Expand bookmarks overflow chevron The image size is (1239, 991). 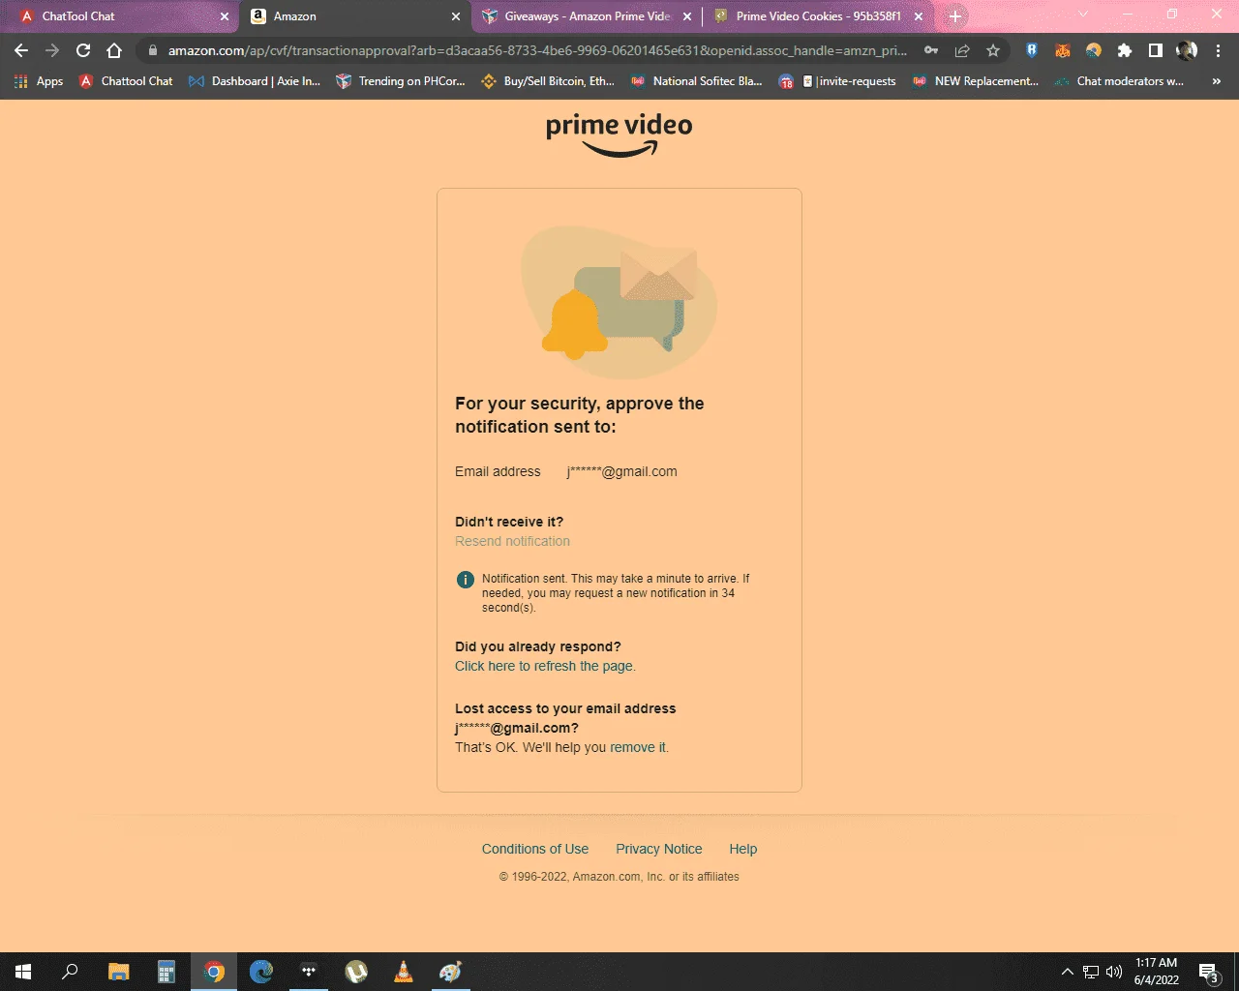1217,81
